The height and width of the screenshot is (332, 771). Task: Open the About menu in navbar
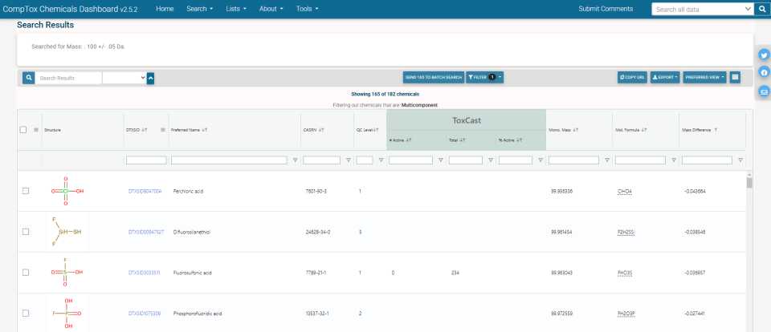271,9
